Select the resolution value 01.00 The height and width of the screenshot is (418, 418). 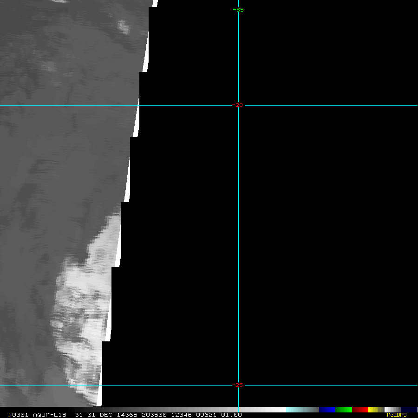click(x=231, y=415)
